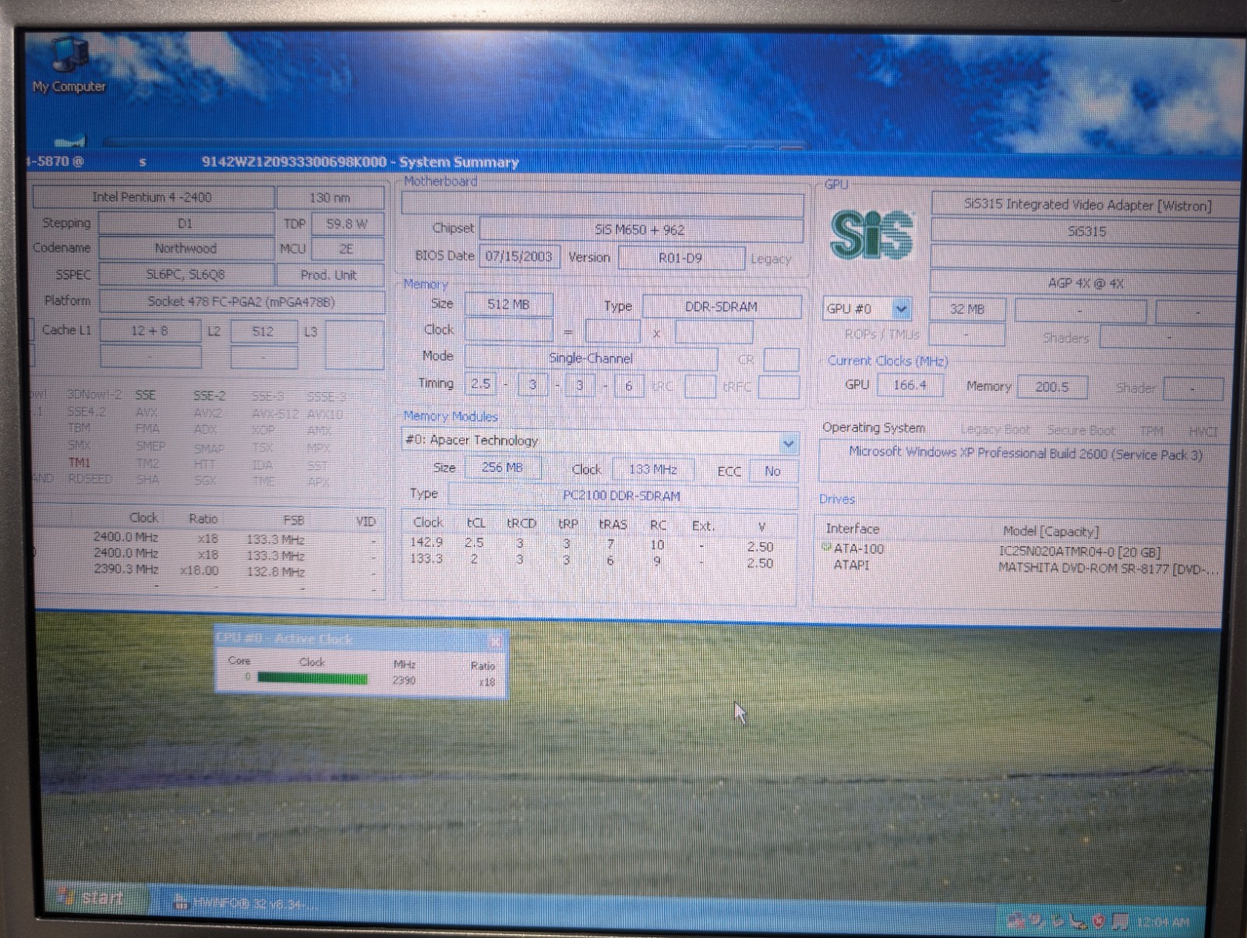1247x938 pixels.
Task: Click the GPU clock value '166.4'
Action: [910, 385]
